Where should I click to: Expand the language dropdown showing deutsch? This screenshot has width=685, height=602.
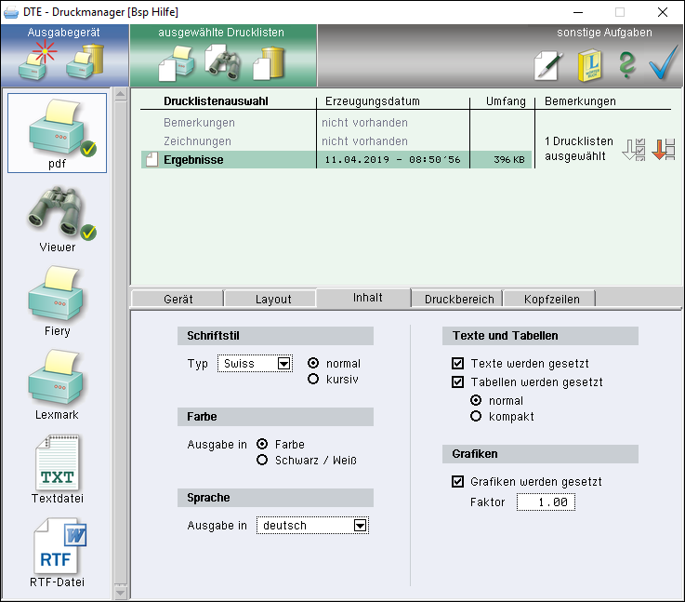360,526
